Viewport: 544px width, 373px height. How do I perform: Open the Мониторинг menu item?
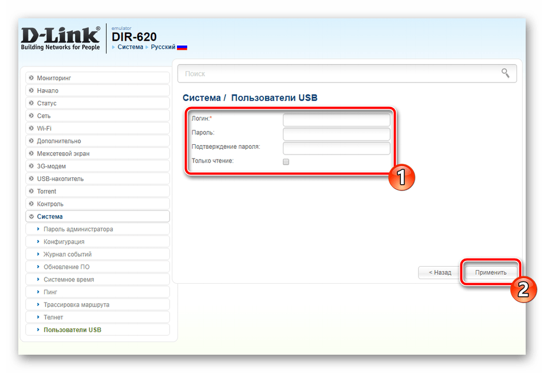(x=97, y=78)
